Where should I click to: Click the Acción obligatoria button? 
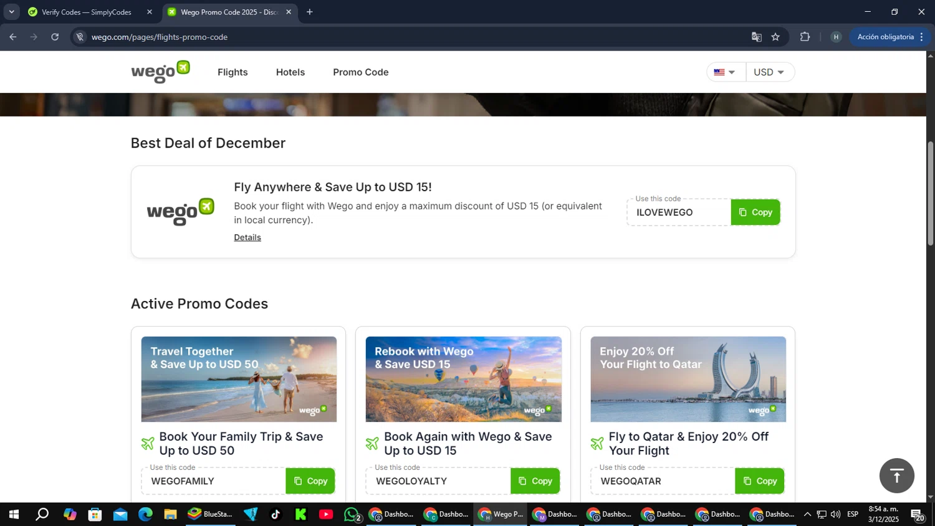[890, 37]
